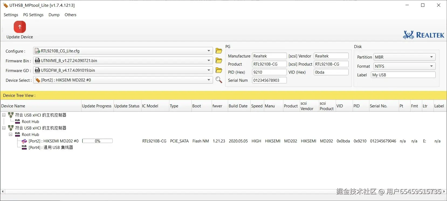Sort by Speed column header
Image resolution: width=447 pixels, height=201 pixels.
point(257,106)
